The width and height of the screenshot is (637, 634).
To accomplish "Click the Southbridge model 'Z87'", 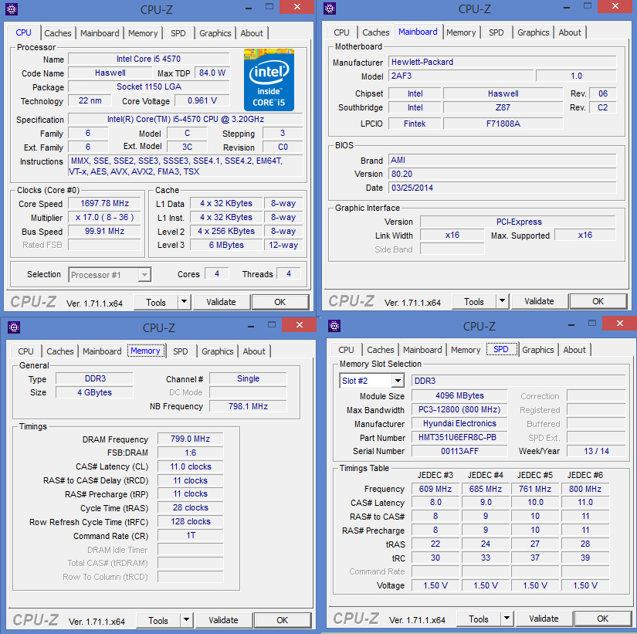I will pos(503,107).
